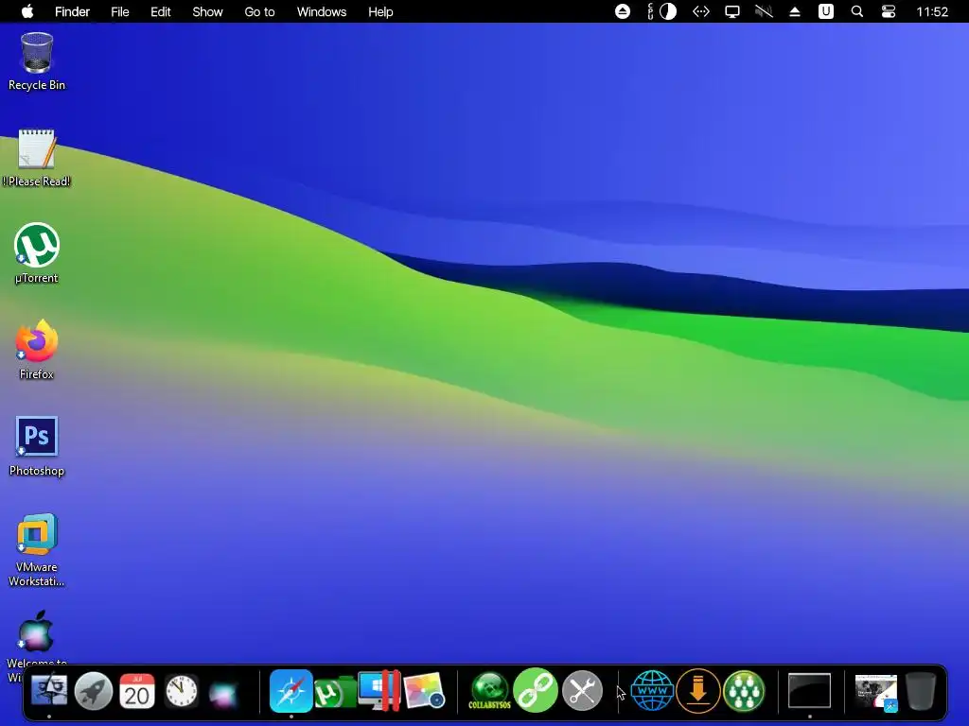Open Parallels Windows monitor icon in dock
Viewport: 969px width, 726px height.
click(379, 691)
